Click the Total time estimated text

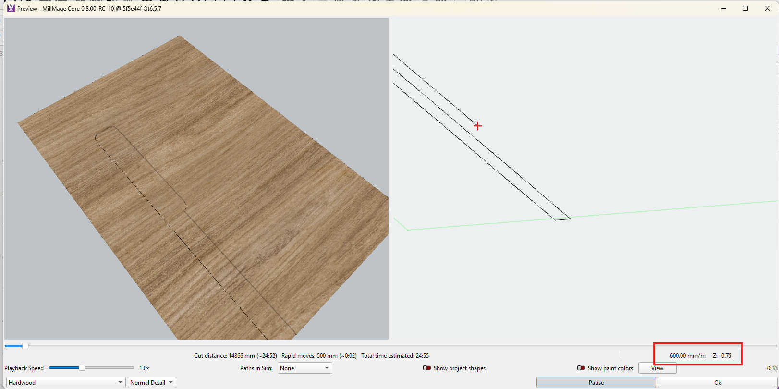pyautogui.click(x=395, y=356)
